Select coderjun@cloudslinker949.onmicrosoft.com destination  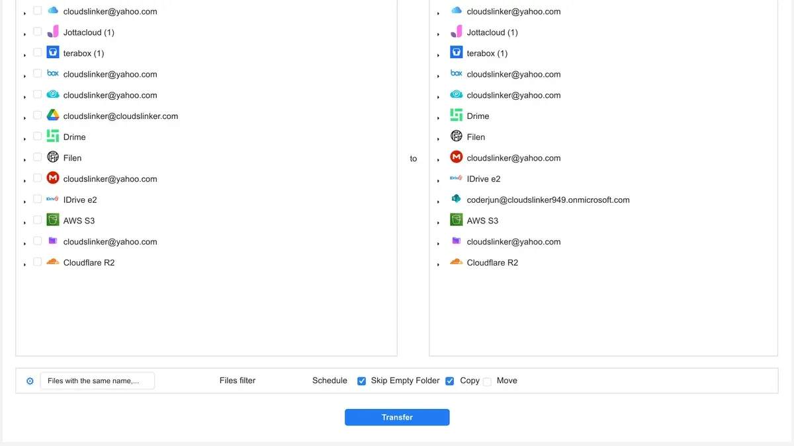pos(548,200)
